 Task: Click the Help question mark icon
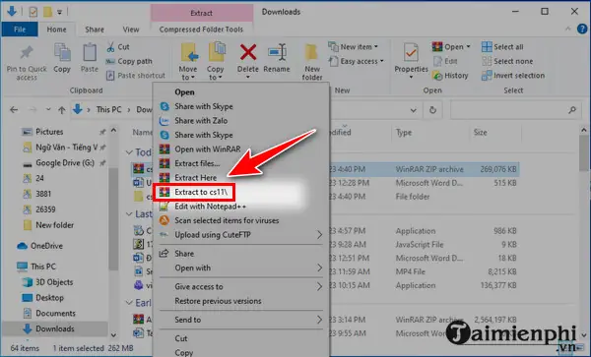(x=582, y=30)
